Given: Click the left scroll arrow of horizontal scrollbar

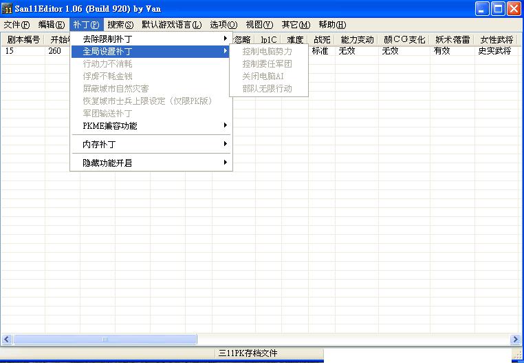Looking at the screenshot, I should pos(7,340).
